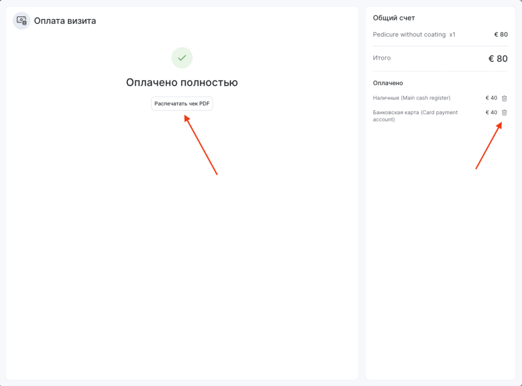
Task: Select the Банковская карта (Card payment account) entry
Action: coord(415,116)
